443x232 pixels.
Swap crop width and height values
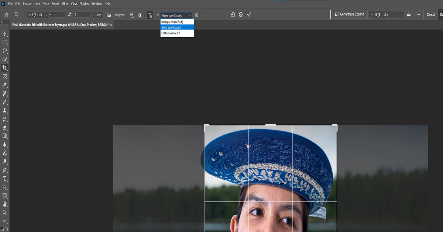coord(70,15)
